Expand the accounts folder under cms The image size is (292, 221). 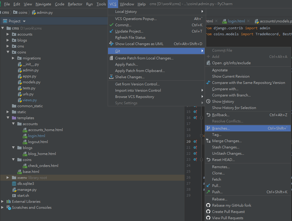point(8,34)
